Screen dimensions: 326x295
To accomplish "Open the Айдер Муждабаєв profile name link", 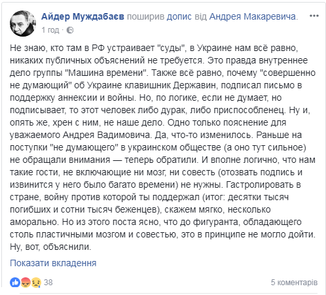I will point(82,16).
